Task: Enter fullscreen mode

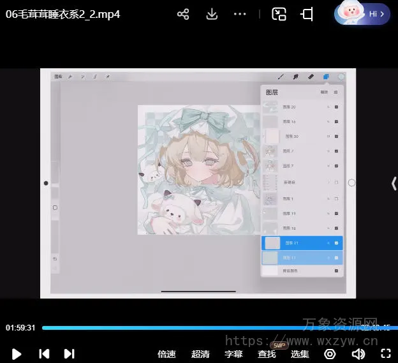Action: [385, 353]
